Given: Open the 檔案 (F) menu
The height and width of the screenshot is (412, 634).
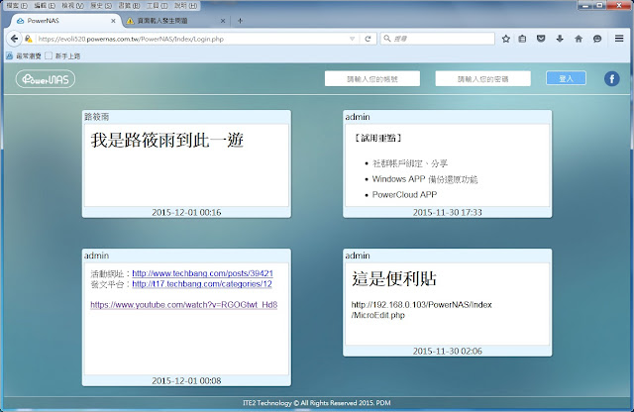Looking at the screenshot, I should [x=17, y=6].
